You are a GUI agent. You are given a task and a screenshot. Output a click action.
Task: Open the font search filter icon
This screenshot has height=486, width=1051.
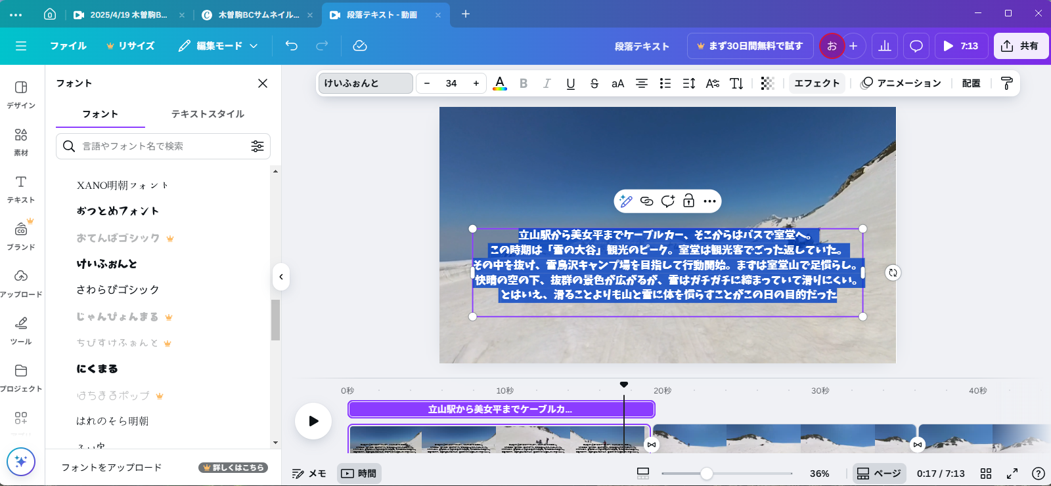257,146
